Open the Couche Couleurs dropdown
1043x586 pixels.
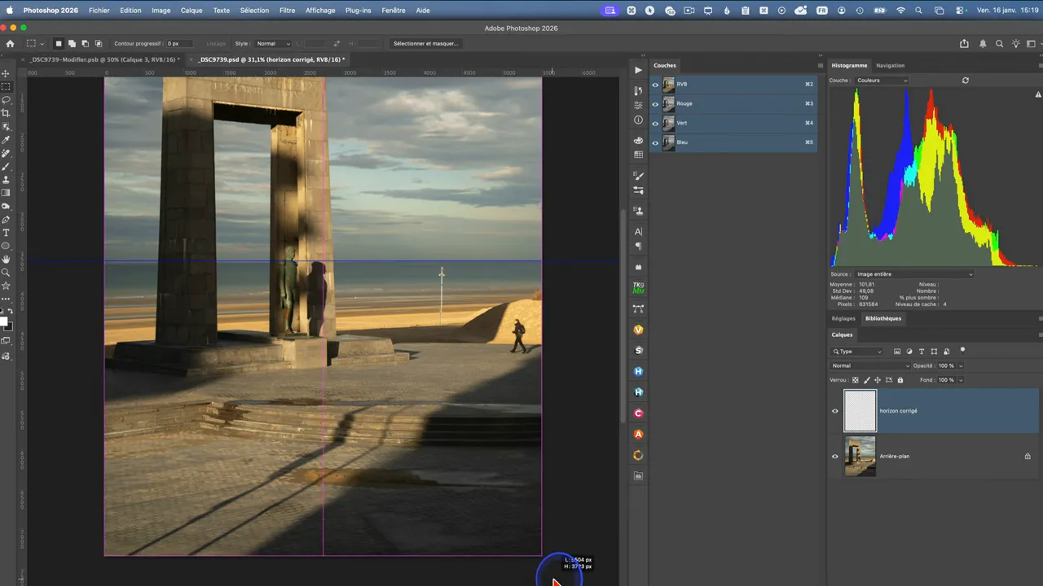[x=882, y=81]
